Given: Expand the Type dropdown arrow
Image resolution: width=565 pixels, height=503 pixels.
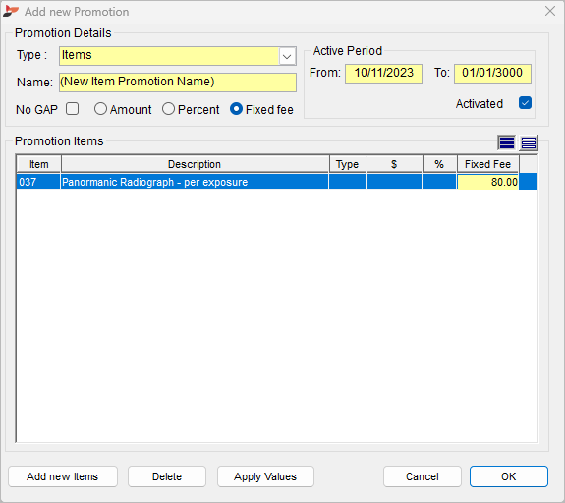Looking at the screenshot, I should 287,56.
